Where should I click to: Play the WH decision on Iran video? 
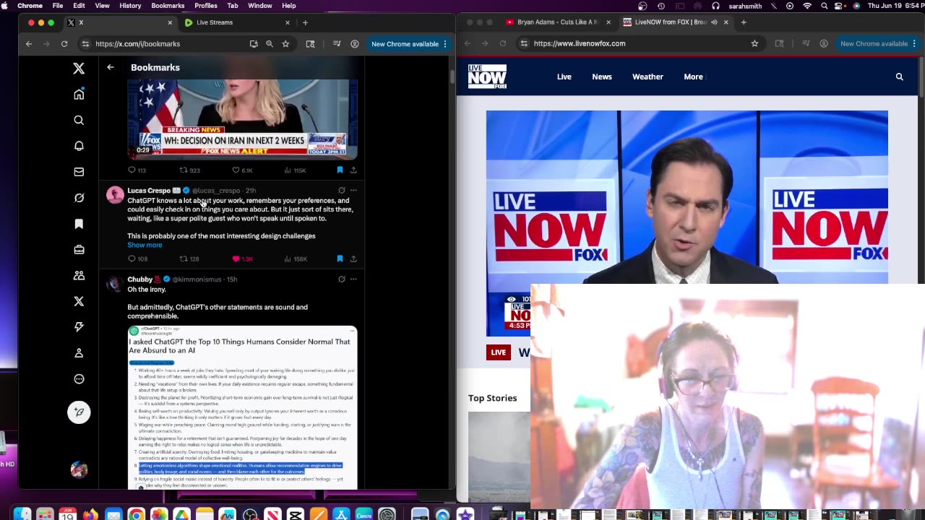tap(242, 119)
